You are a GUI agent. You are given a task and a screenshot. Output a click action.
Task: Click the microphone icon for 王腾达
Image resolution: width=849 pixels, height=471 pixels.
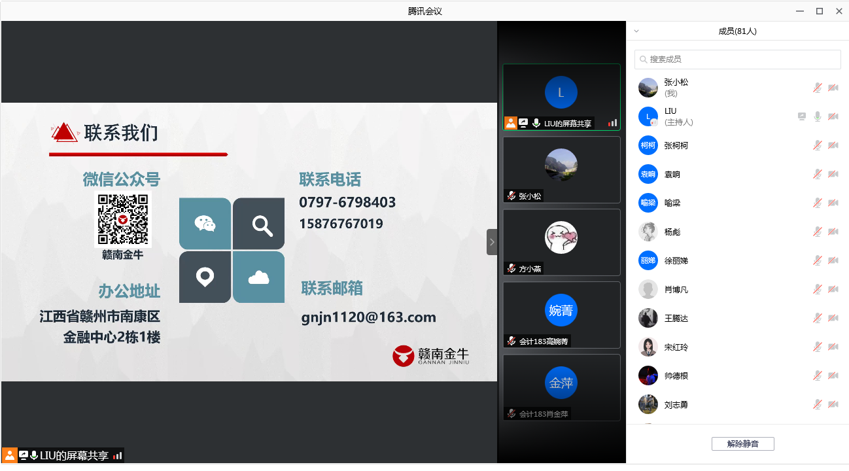pos(817,318)
